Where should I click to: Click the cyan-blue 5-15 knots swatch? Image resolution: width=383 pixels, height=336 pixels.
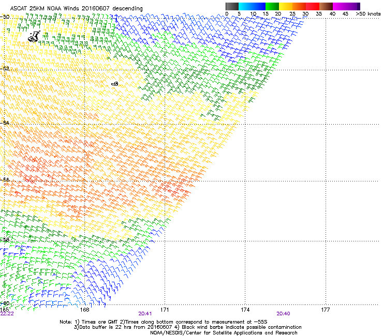click(252, 6)
